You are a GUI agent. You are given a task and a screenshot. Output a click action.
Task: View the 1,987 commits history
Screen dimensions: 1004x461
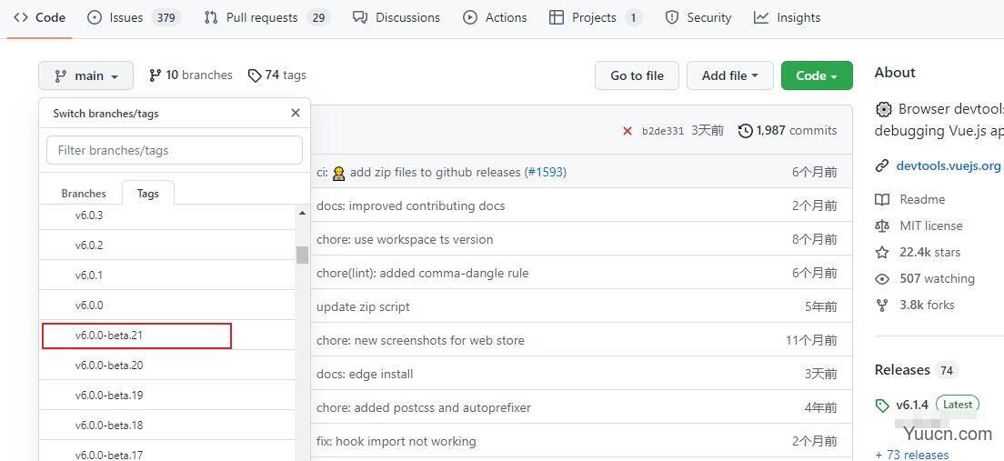click(788, 131)
